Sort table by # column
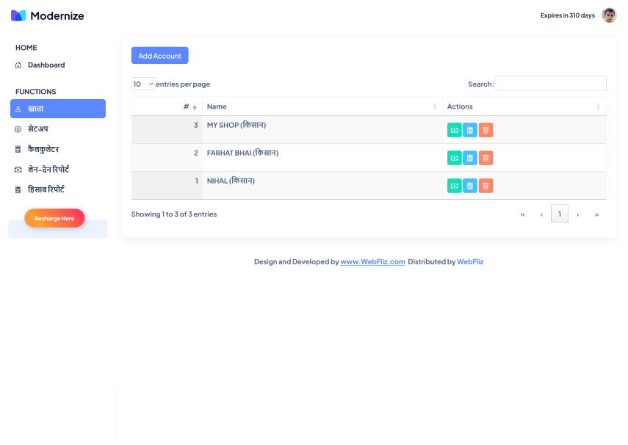The height and width of the screenshot is (445, 628). [167, 107]
